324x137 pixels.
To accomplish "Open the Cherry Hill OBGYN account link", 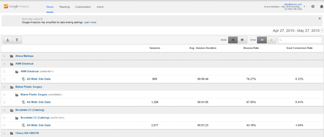I will pos(27,133).
